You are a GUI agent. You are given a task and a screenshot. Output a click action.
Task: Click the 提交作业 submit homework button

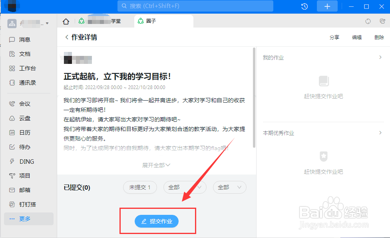156,221
